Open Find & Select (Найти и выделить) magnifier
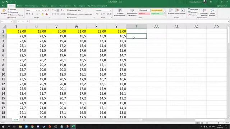 [x=212, y=12]
